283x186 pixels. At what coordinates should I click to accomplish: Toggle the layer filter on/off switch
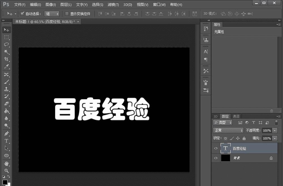pos(276,122)
